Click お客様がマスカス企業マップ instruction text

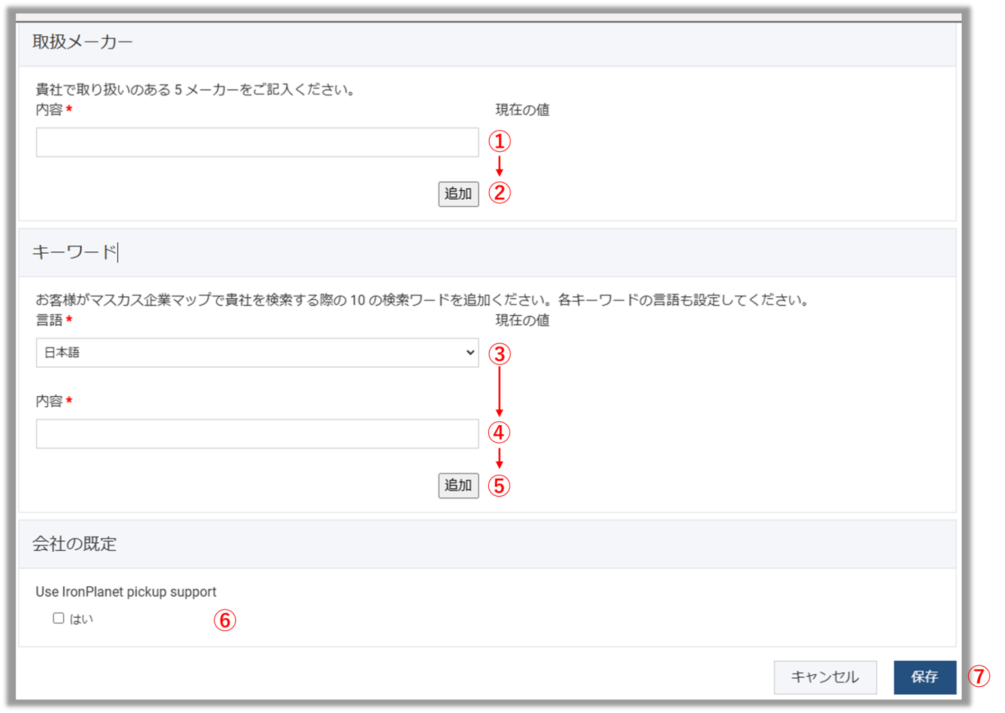(424, 300)
